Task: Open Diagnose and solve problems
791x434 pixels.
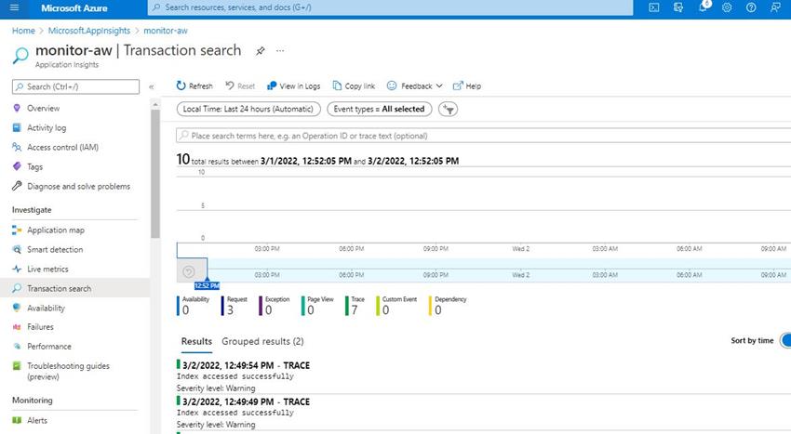Action: [78, 187]
